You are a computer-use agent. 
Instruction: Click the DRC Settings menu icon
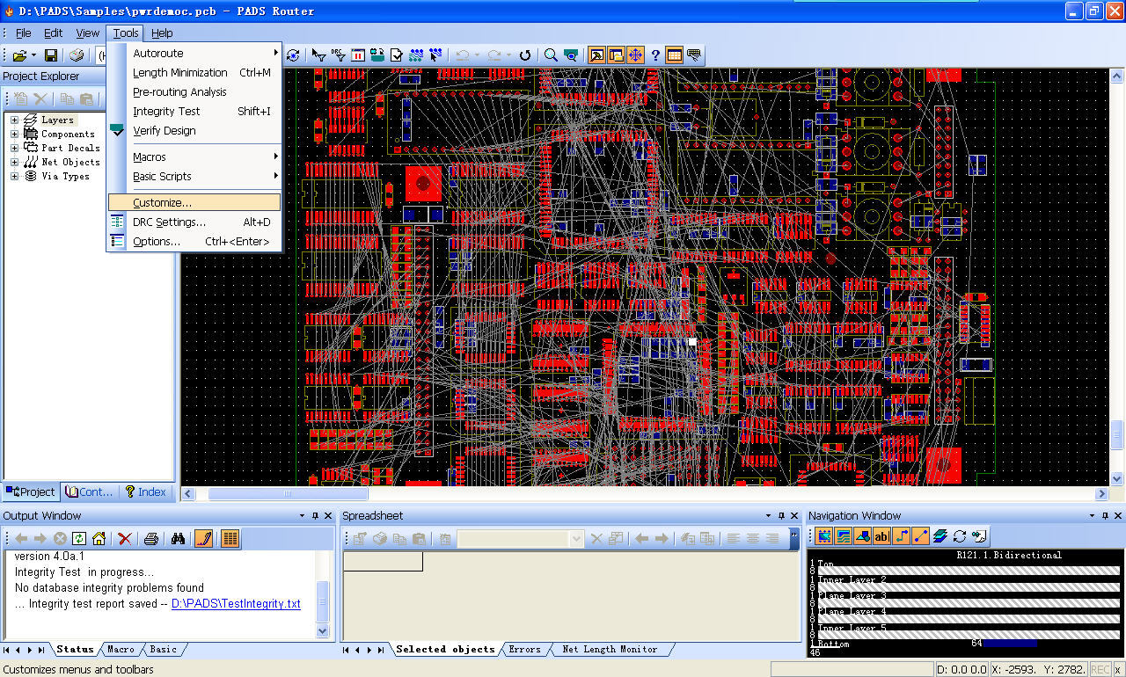(x=118, y=222)
